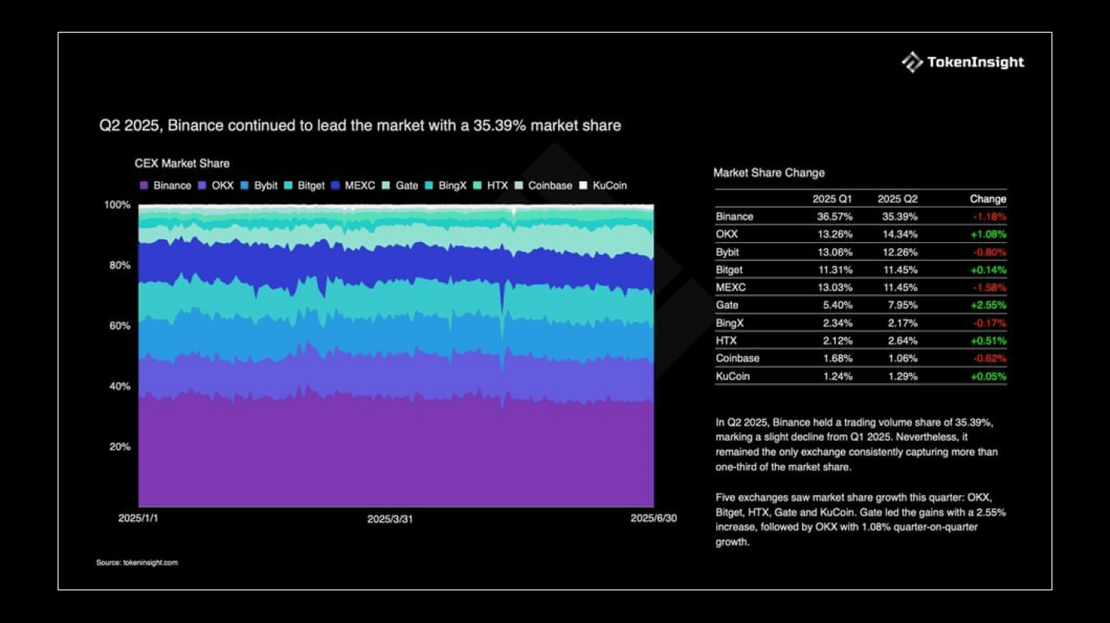Screen dimensions: 1110x623
Task: Click Bitget Q1 value 11.31%
Action: coord(836,270)
